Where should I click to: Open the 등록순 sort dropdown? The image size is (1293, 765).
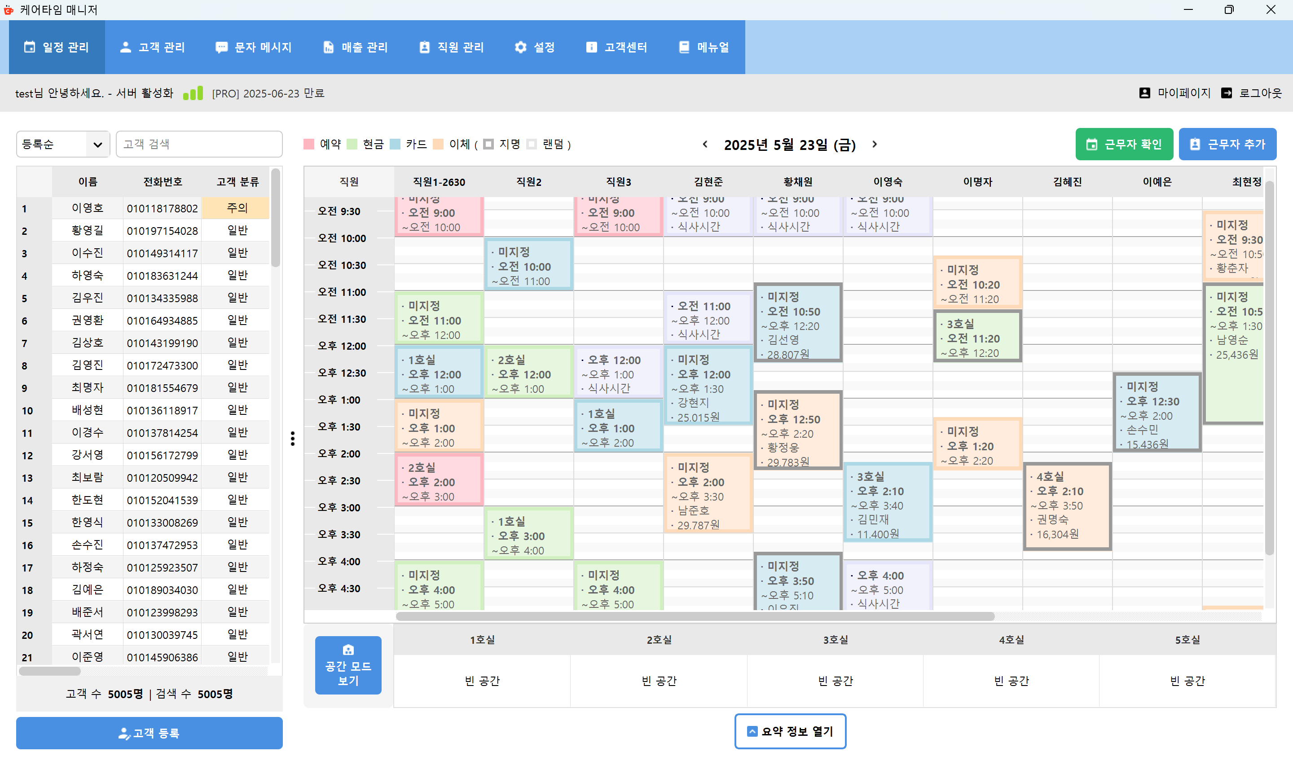[x=62, y=144]
